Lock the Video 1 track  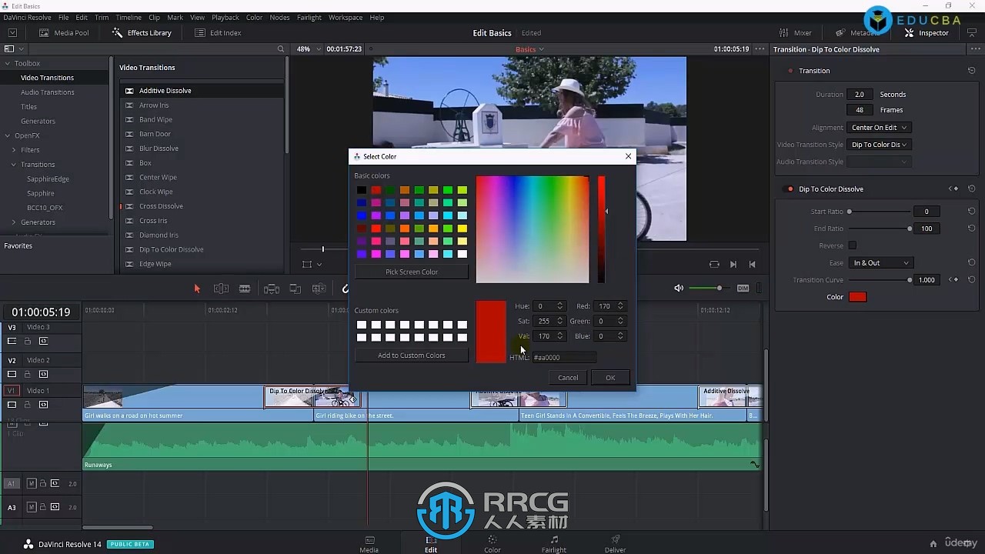pyautogui.click(x=28, y=405)
